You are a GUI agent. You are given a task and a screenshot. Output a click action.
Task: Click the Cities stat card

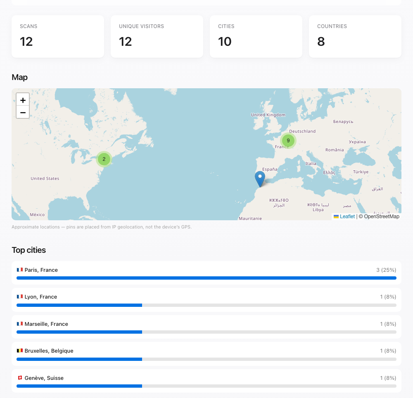pyautogui.click(x=256, y=36)
